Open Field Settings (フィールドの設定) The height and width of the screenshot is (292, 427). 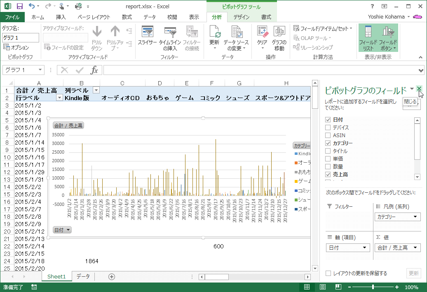[64, 48]
